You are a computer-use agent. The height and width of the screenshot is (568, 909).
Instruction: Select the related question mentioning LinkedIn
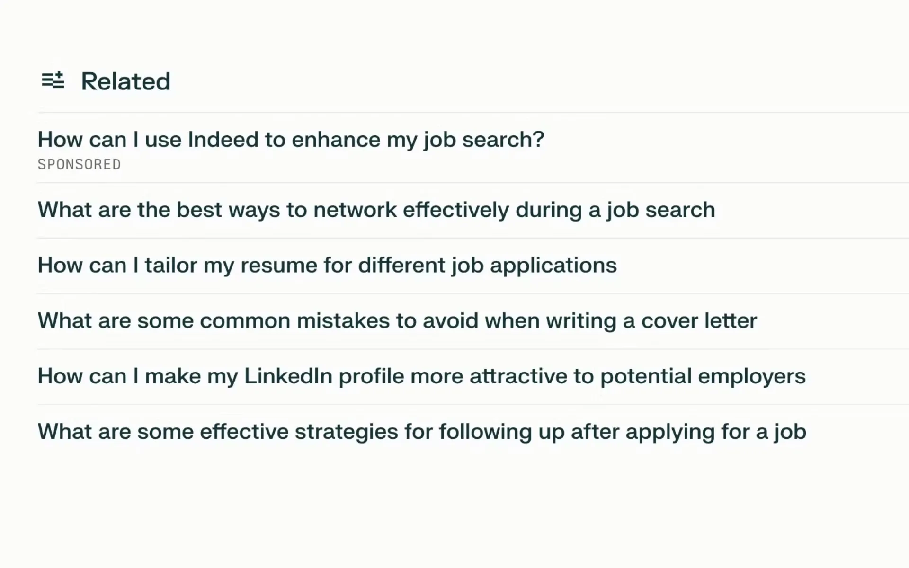(421, 376)
